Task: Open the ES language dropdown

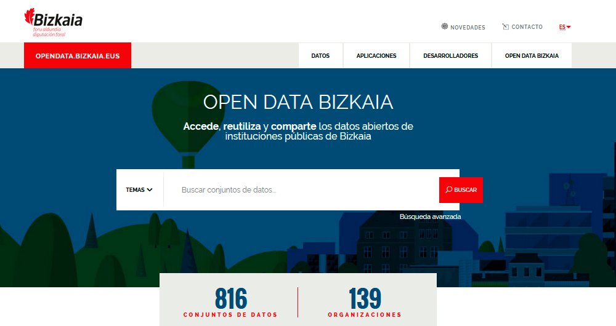Action: point(565,27)
